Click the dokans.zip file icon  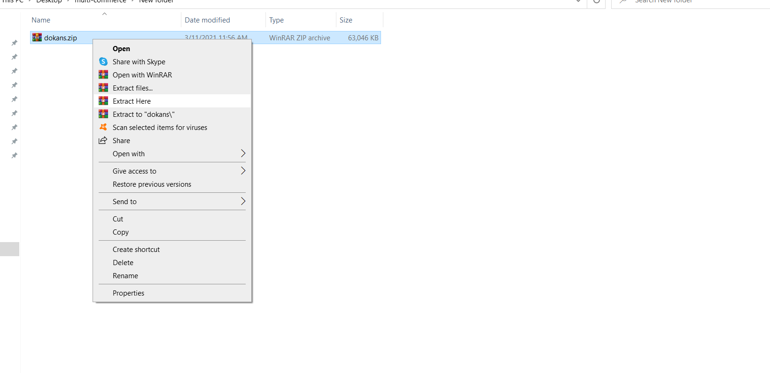[x=37, y=38]
